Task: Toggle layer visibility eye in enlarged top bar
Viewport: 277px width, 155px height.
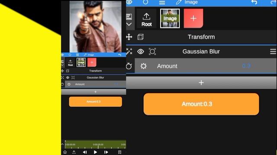Action: (129, 2)
